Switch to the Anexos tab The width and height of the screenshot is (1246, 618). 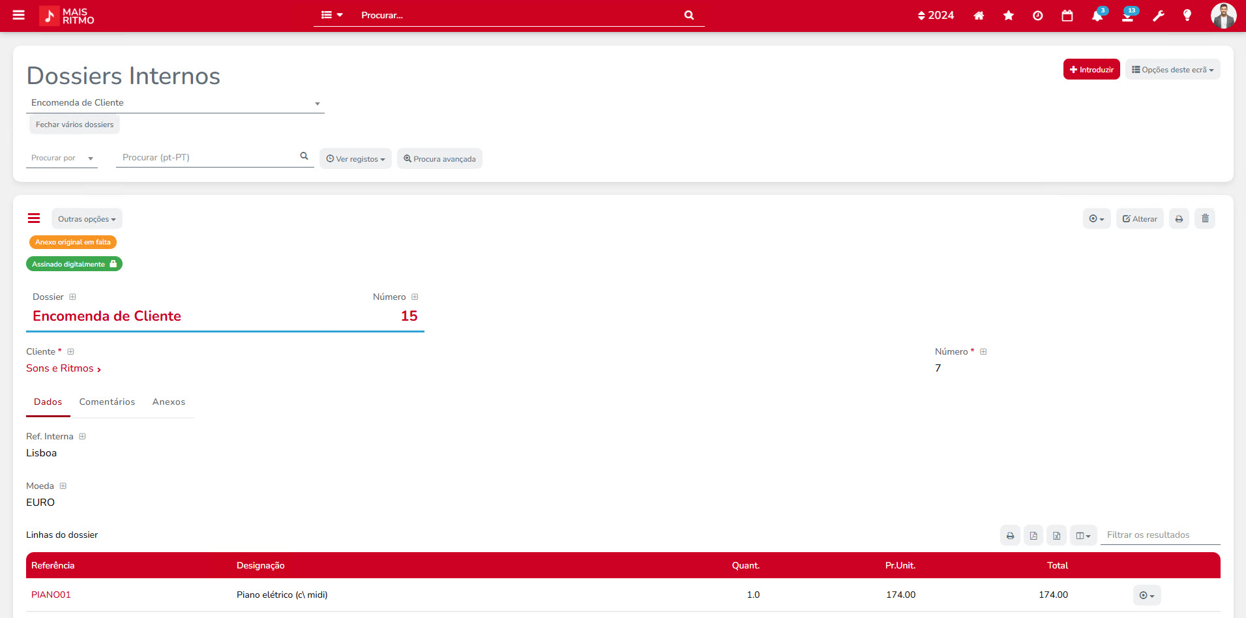[x=169, y=402]
